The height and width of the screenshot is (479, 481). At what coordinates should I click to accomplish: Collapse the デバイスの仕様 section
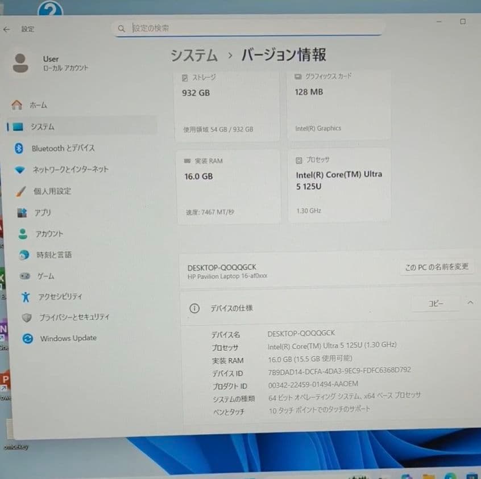(x=469, y=303)
